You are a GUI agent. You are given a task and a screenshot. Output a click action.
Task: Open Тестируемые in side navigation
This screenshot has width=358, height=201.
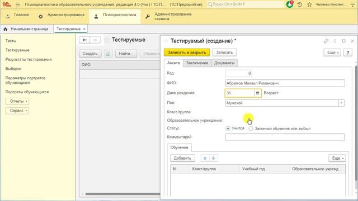pyautogui.click(x=17, y=50)
